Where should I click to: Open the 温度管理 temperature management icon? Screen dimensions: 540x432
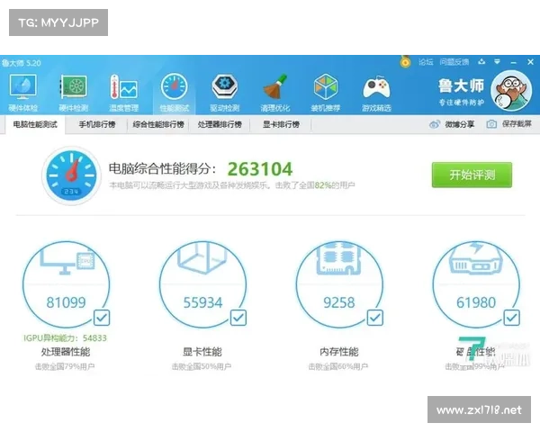123,92
